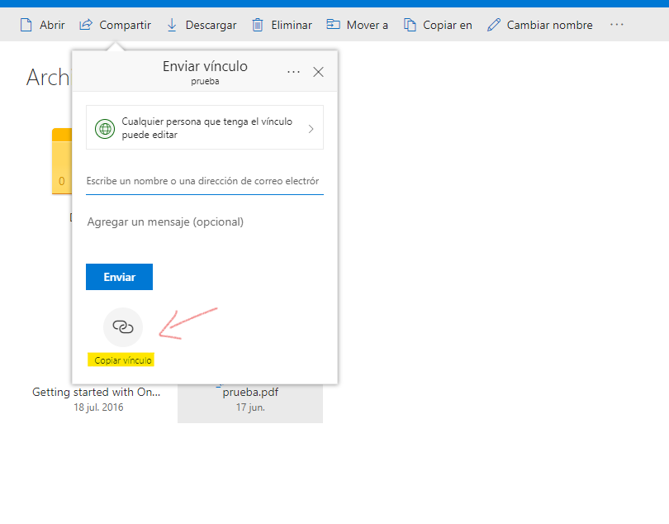Click the Cambiar nombre pencil icon
This screenshot has height=524, width=669.
[494, 25]
